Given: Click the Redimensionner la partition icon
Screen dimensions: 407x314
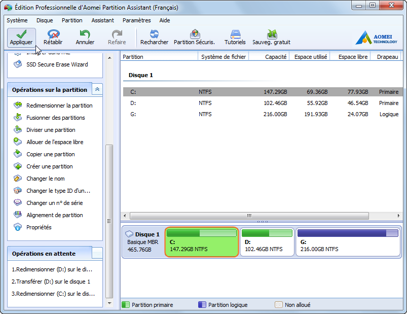Looking at the screenshot, I should [18, 105].
